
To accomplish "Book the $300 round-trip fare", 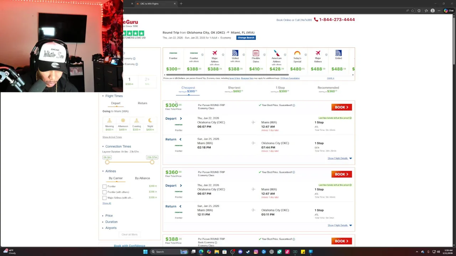I will coord(342,107).
